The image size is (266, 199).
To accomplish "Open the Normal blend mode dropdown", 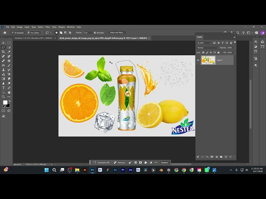I will 207,48.
